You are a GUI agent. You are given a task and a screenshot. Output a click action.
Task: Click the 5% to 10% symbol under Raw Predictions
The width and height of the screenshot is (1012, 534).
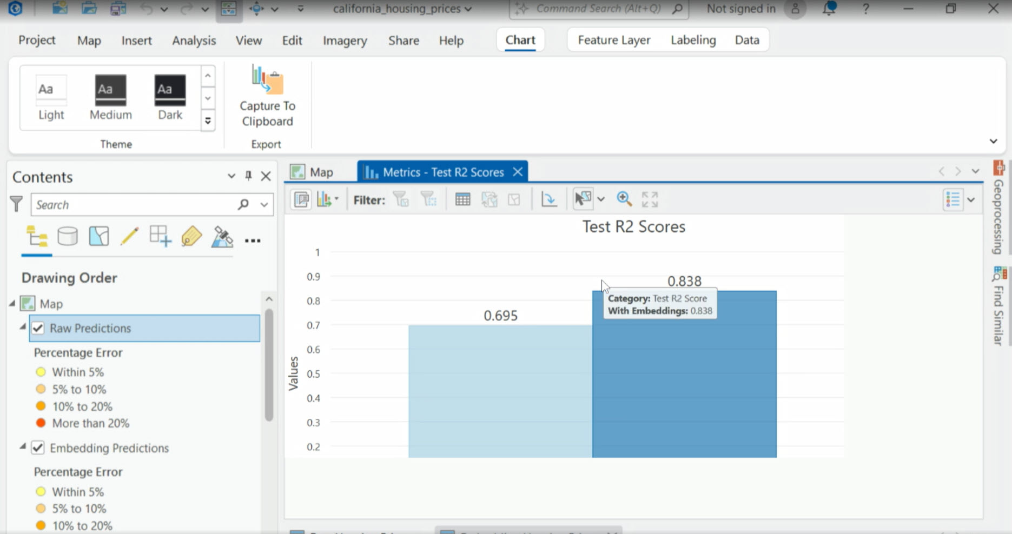[41, 389]
